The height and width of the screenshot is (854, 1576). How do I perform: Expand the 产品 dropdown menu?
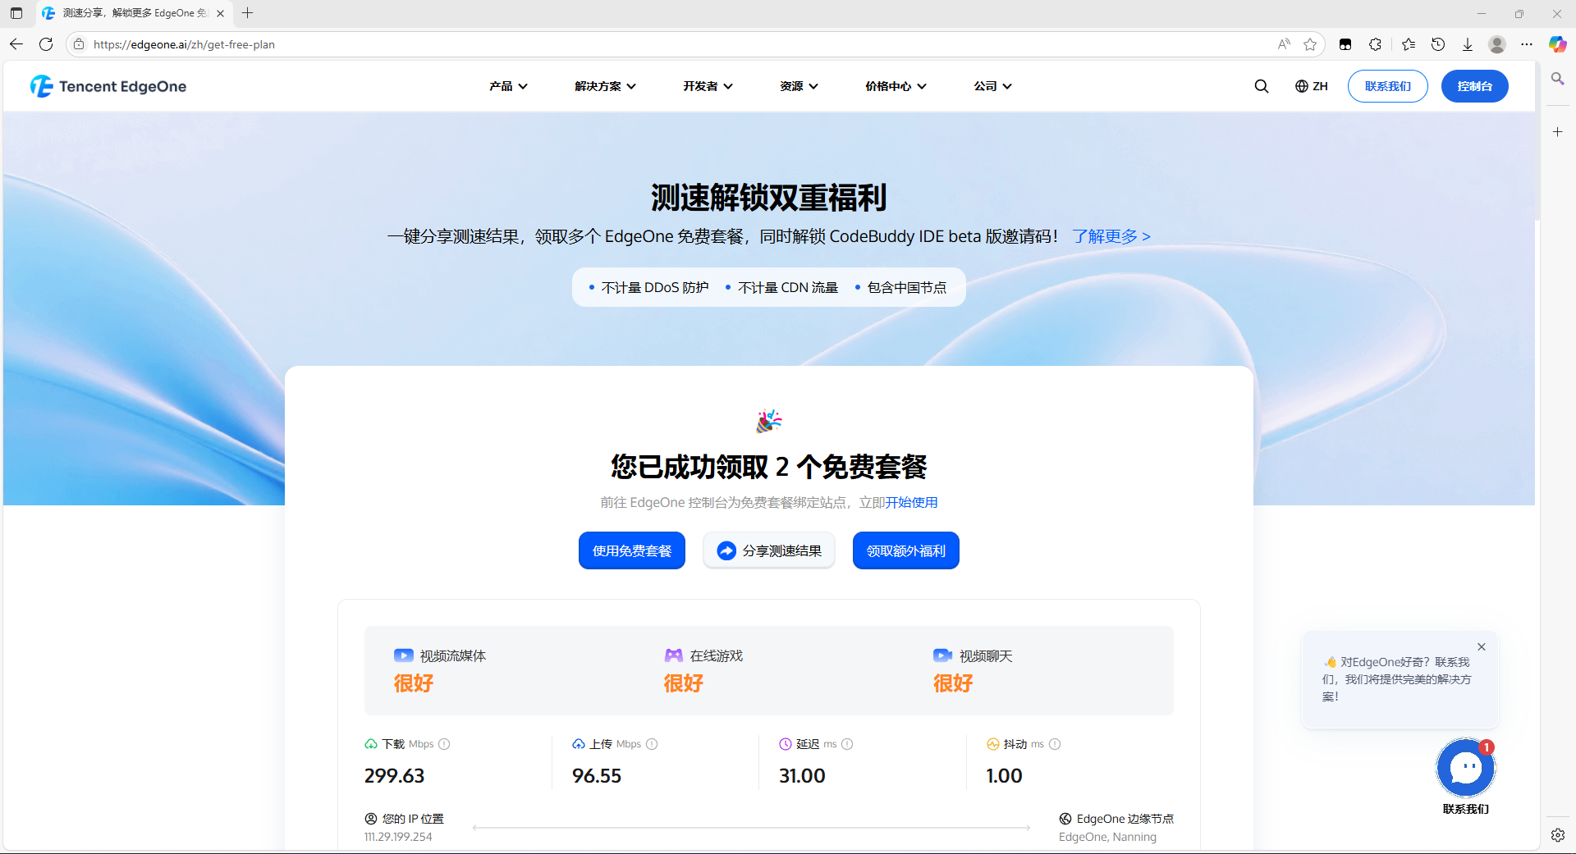(508, 86)
